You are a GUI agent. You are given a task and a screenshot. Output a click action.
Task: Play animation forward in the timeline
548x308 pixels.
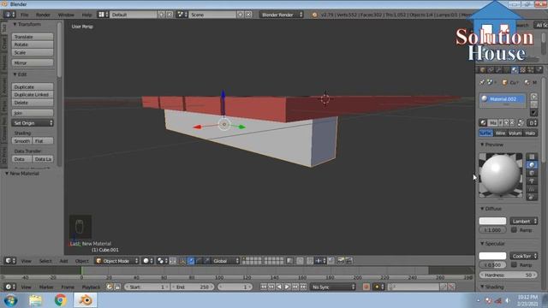pos(287,287)
